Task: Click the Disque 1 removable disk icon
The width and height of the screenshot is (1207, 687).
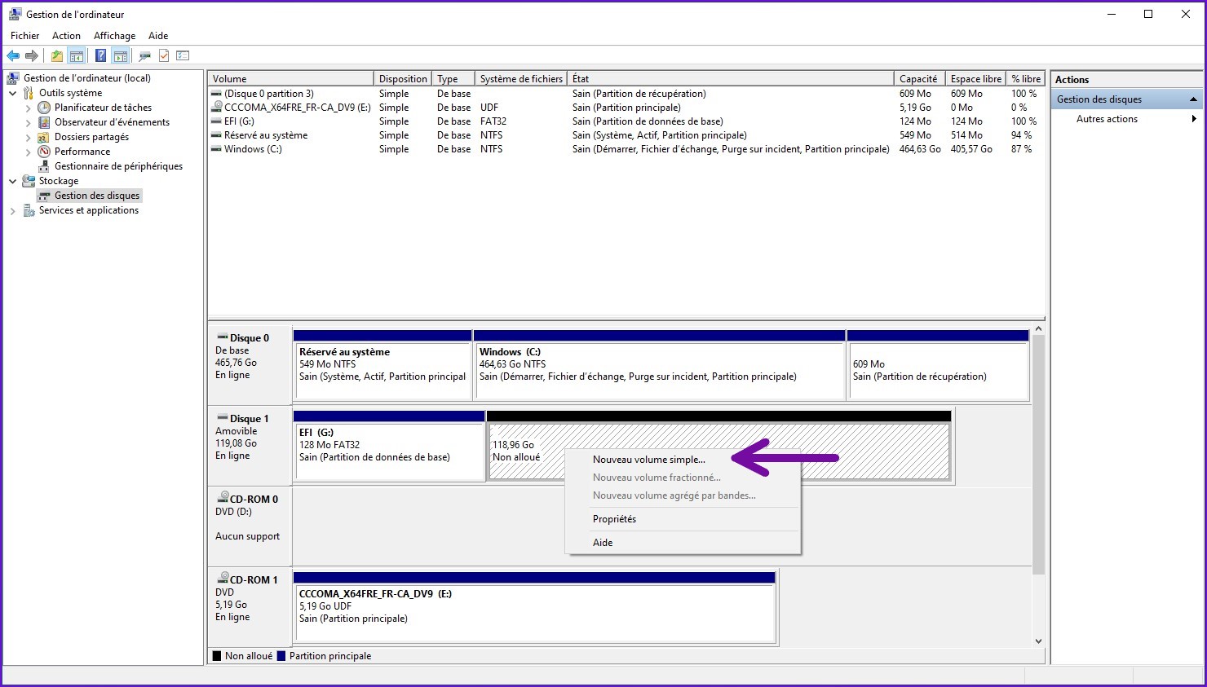Action: [222, 418]
